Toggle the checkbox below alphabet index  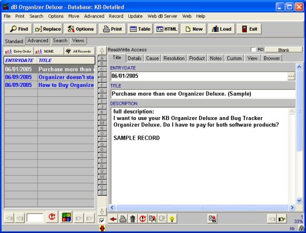pyautogui.click(x=102, y=221)
